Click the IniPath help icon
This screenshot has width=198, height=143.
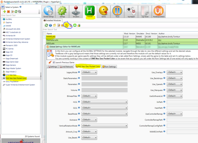point(164,102)
